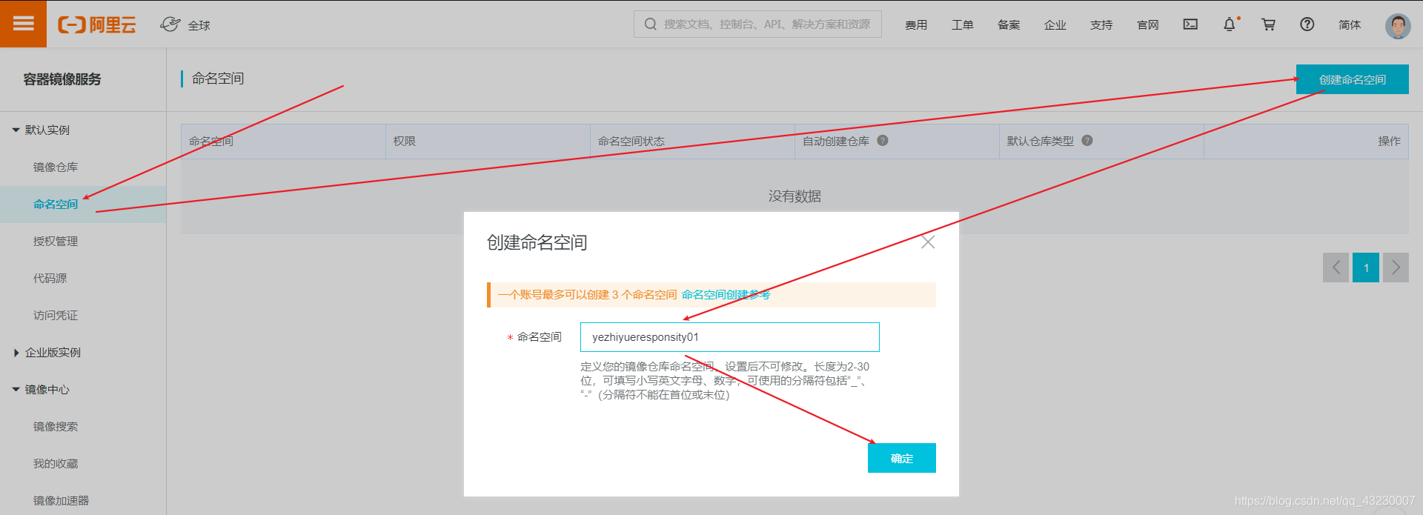This screenshot has width=1423, height=515.
Task: Confirm with the 确定 button
Action: point(902,458)
